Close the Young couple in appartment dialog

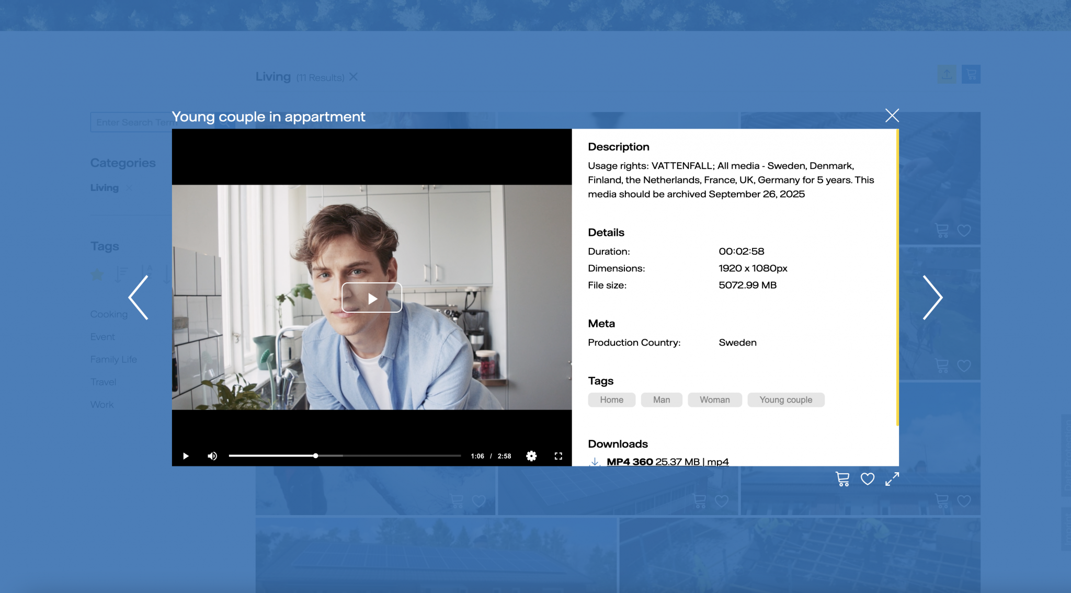(892, 116)
